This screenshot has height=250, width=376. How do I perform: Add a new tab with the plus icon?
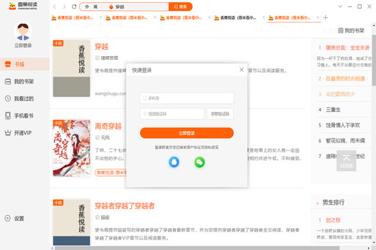click(x=325, y=18)
